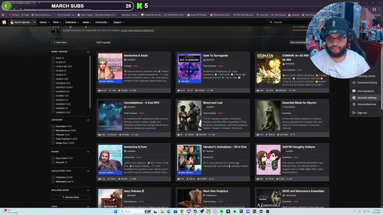Viewport: 383px width, 215px height.
Task: Open the Home - Roblox bookmark
Action: click(85, 15)
